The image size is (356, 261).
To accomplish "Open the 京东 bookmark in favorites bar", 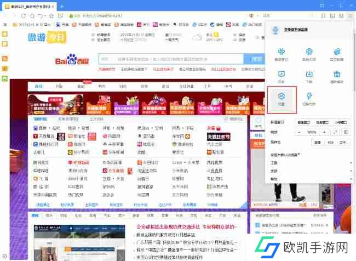I will click(x=143, y=25).
